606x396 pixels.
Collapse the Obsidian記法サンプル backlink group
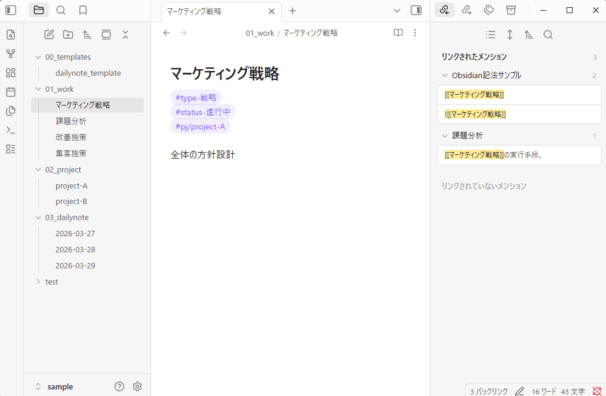click(444, 75)
